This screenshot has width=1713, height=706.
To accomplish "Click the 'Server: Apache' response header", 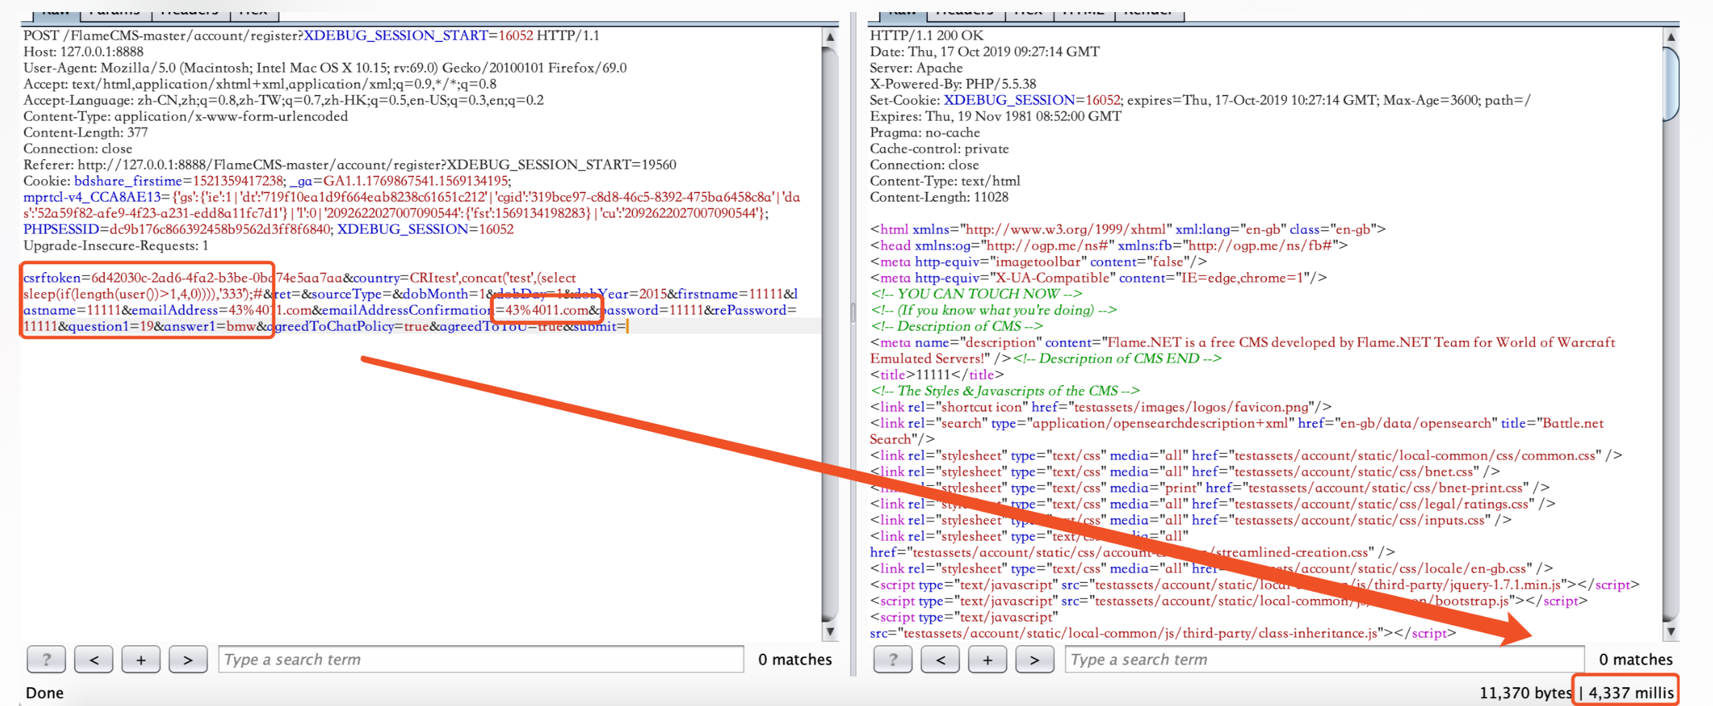I will click(916, 68).
